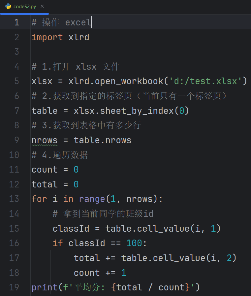Click the comment '# 4.遍历数据'
The height and width of the screenshot is (296, 251).
coord(60,155)
